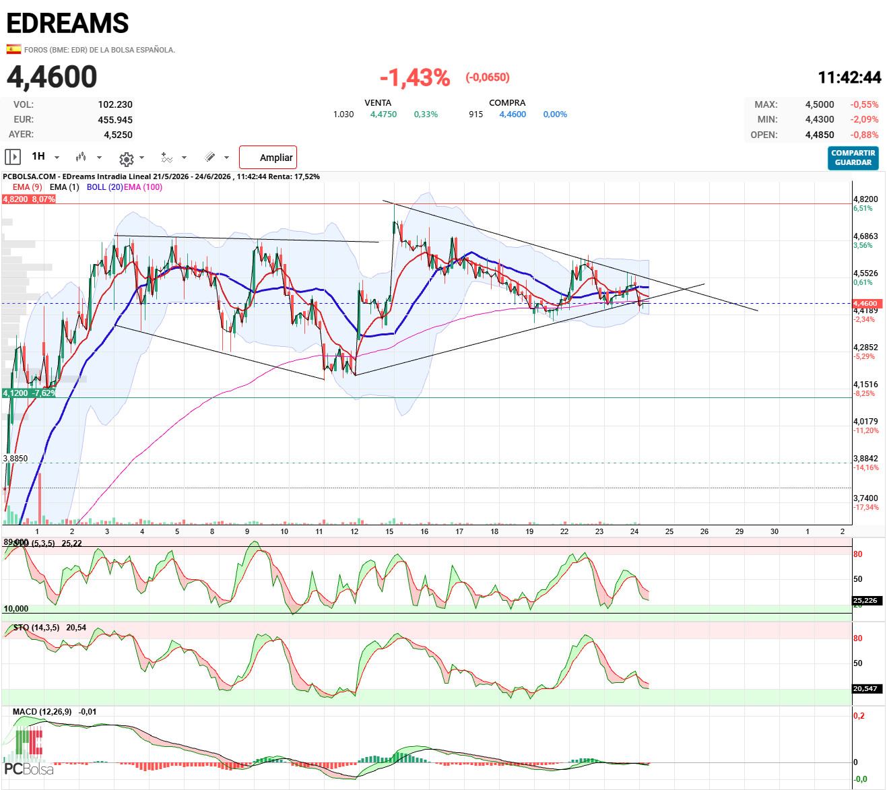Open the Foros de la Bolsa Española link
887x790 pixels.
pyautogui.click(x=100, y=50)
